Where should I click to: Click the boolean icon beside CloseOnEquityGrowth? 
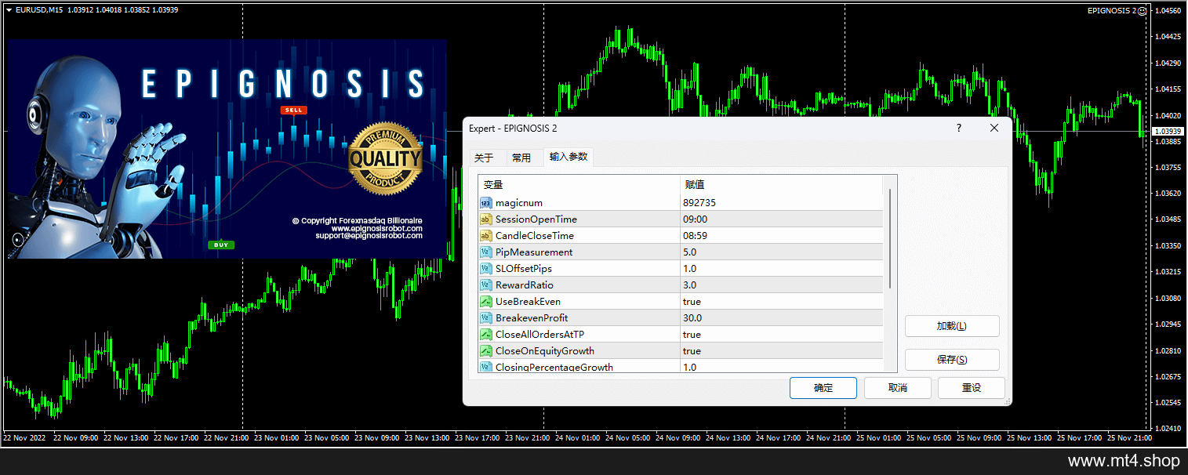pos(485,351)
